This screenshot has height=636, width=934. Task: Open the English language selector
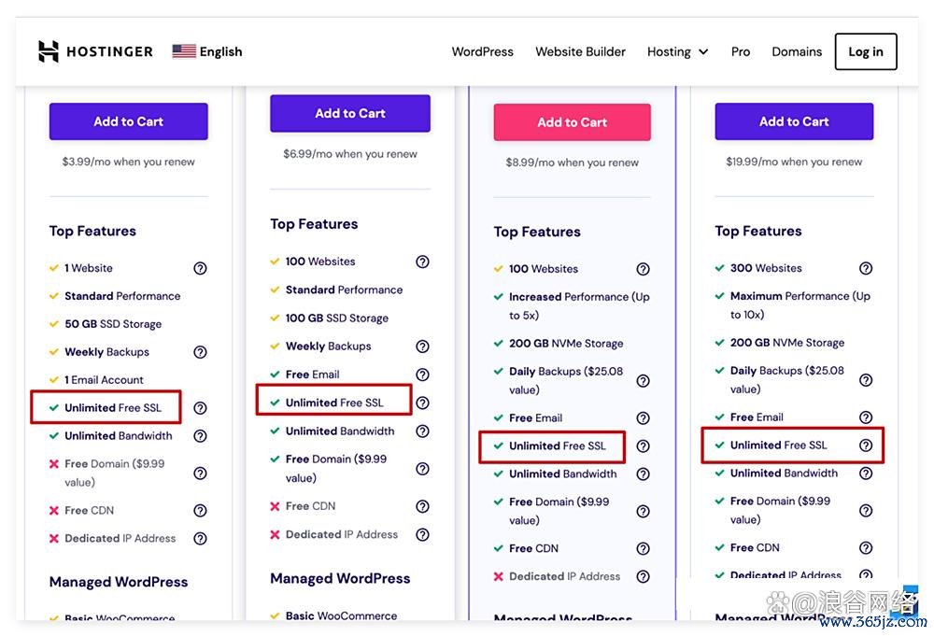click(207, 51)
